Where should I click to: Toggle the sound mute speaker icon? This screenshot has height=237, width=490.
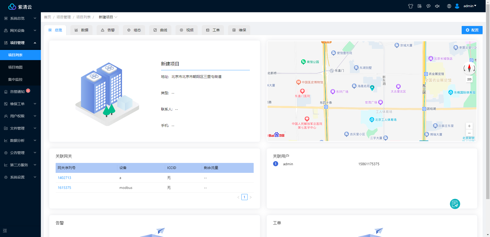point(437,6)
